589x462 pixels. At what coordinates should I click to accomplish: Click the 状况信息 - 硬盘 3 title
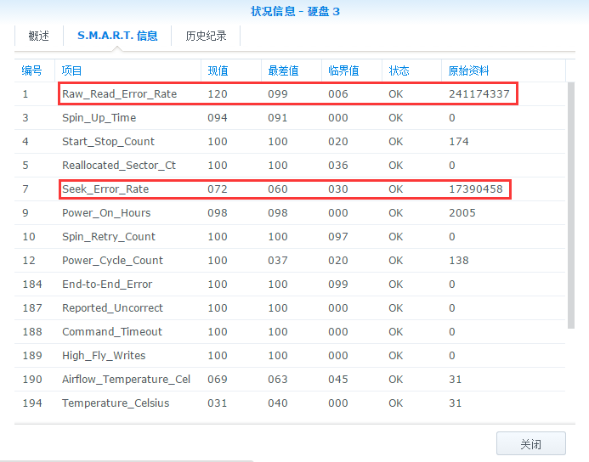[x=295, y=11]
